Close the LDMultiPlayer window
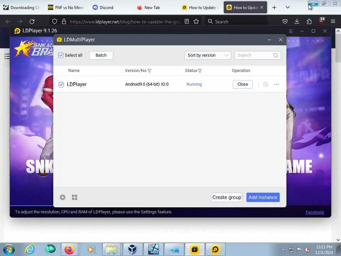 (280, 40)
